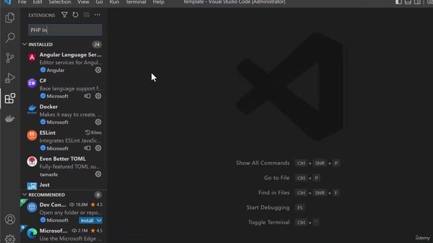The width and height of the screenshot is (433, 243).
Task: Toggle panel layout button in title bar
Action: pos(408,2)
